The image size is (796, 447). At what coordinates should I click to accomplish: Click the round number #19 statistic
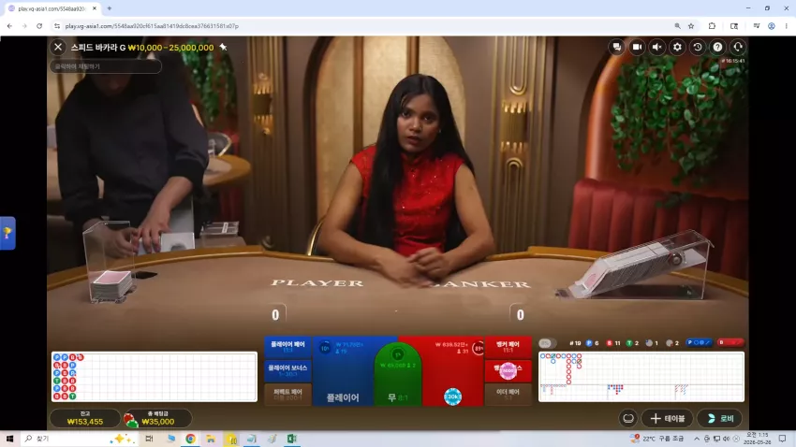pyautogui.click(x=575, y=343)
